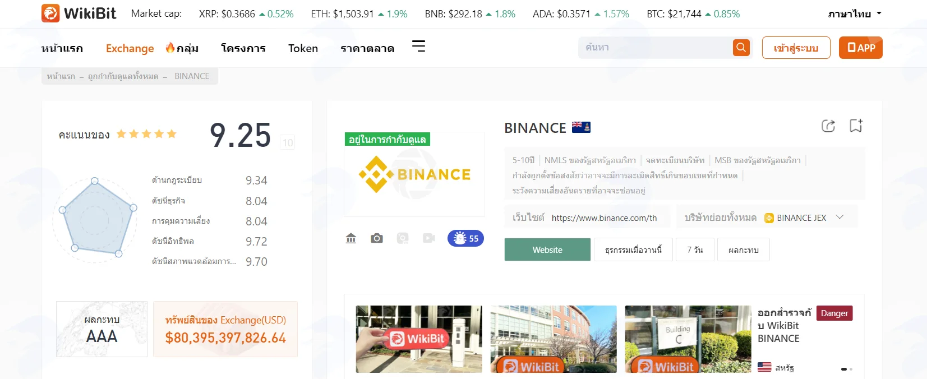Click the blue badge showing 55
927x379 pixels.
point(465,238)
